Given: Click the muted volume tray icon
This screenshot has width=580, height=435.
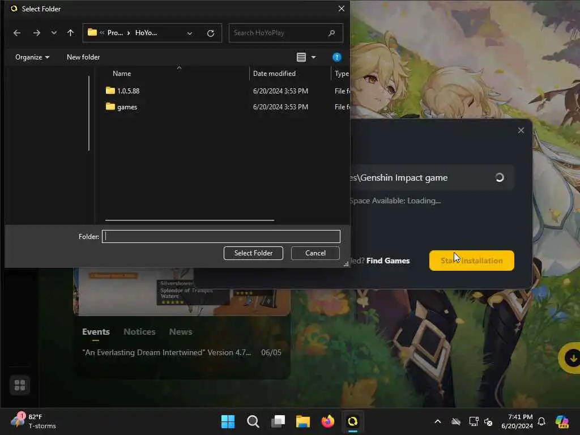Looking at the screenshot, I should pos(488,421).
